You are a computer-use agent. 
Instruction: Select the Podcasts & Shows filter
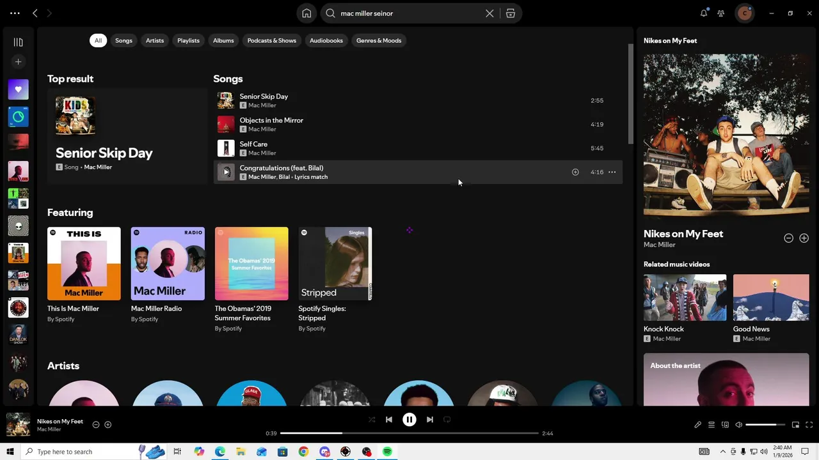(272, 40)
